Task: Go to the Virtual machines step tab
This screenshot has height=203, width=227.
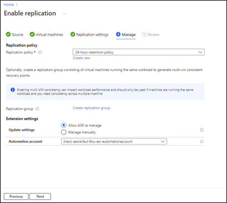Action: point(46,34)
